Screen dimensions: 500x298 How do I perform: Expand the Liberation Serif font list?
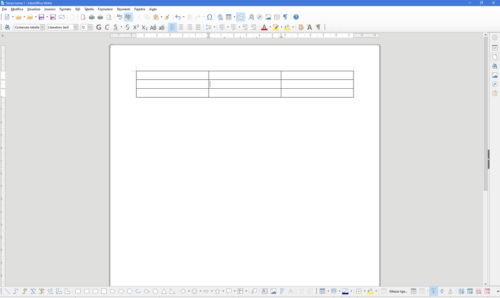(76, 27)
